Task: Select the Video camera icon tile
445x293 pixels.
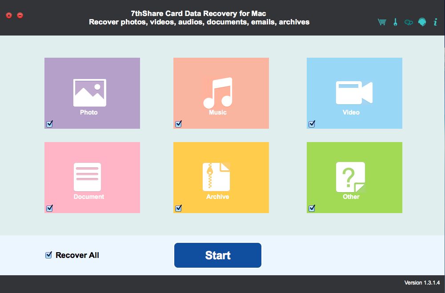Action: [354, 93]
